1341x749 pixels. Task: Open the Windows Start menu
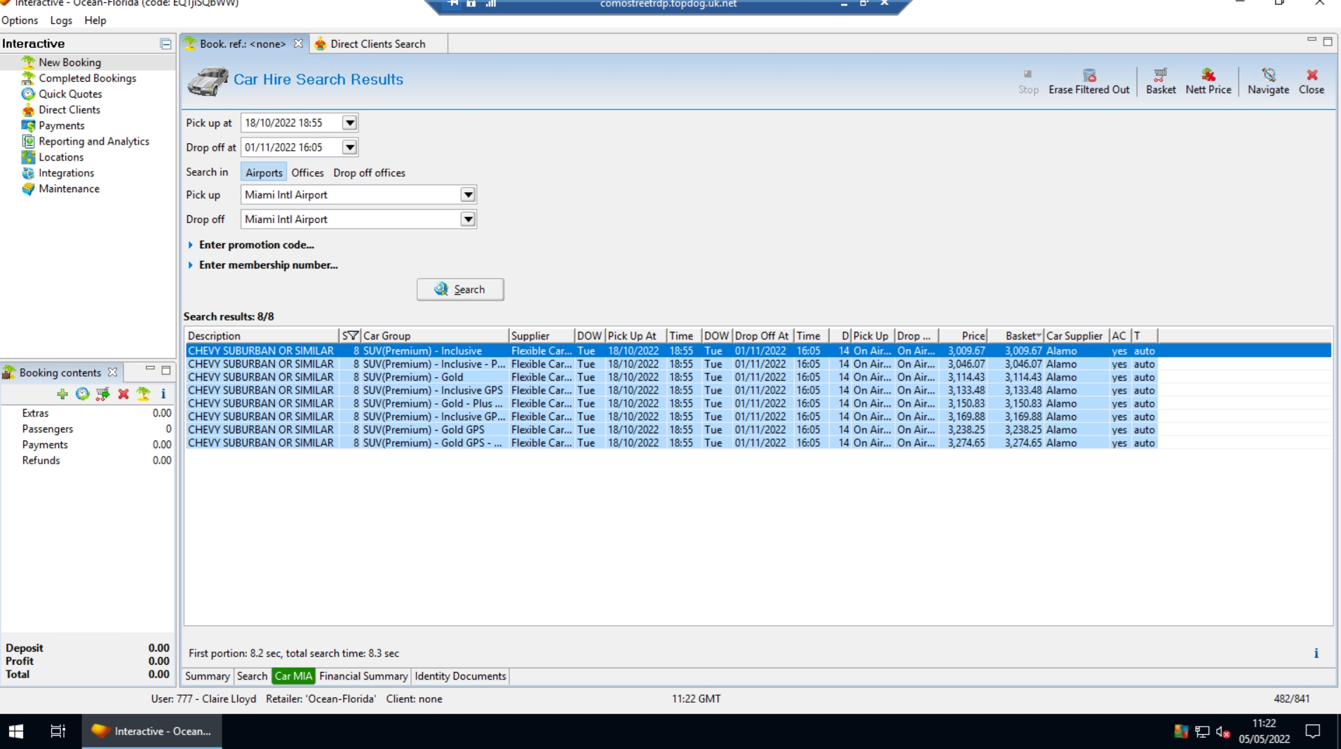click(16, 731)
